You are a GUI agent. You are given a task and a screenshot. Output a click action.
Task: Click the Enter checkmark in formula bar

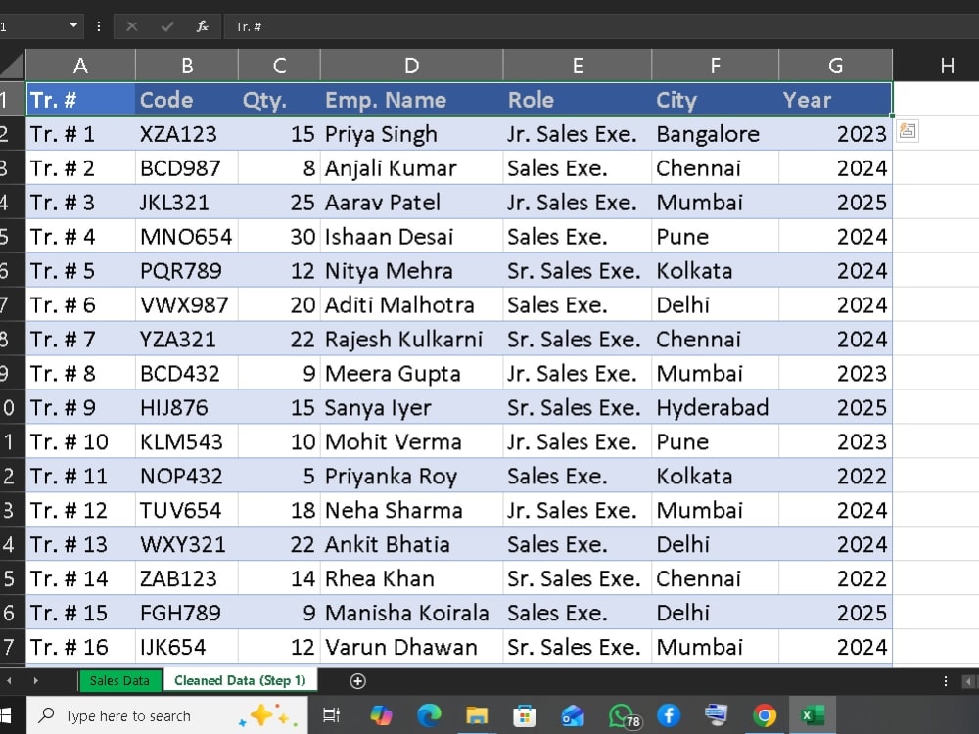point(166,26)
